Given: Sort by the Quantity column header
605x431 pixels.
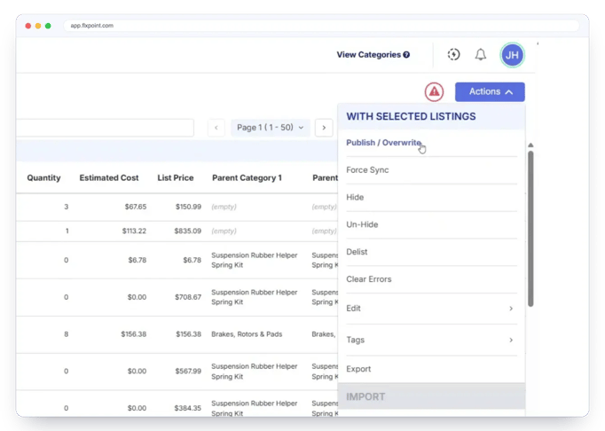Looking at the screenshot, I should (x=43, y=178).
